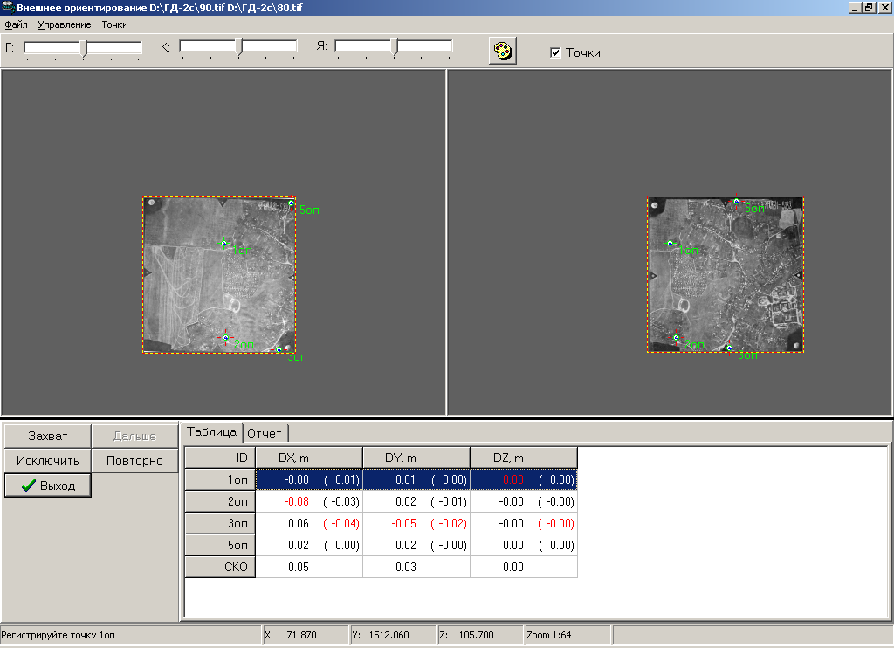Click point marker 3оп in left image
This screenshot has width=894, height=648.
[279, 350]
